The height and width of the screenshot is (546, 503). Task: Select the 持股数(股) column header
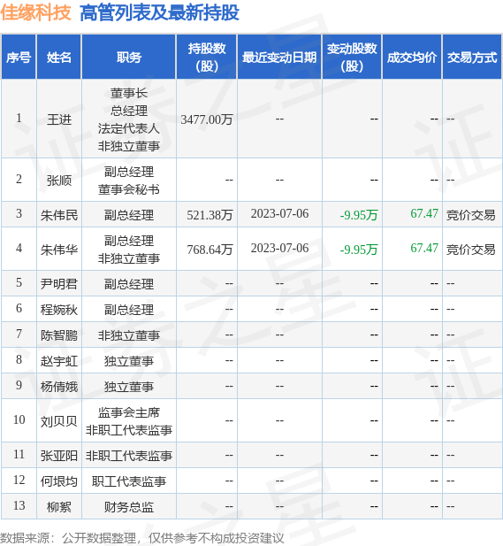207,58
